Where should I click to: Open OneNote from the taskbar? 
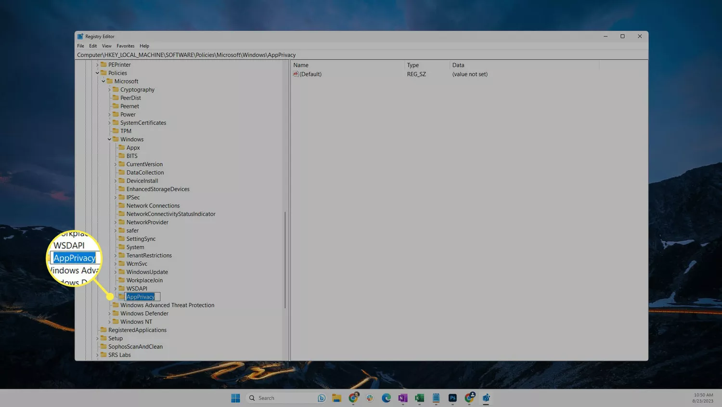click(x=403, y=398)
